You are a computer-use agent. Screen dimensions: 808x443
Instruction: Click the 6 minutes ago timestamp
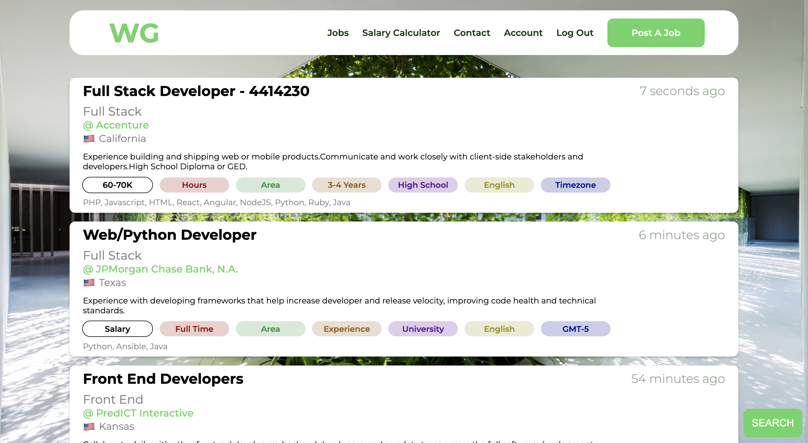coord(682,235)
